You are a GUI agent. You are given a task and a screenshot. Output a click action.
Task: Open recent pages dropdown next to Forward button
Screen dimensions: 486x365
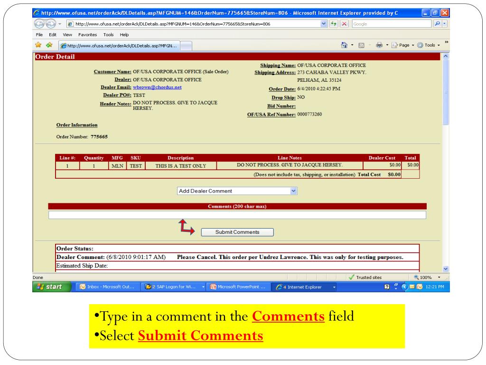coord(60,24)
